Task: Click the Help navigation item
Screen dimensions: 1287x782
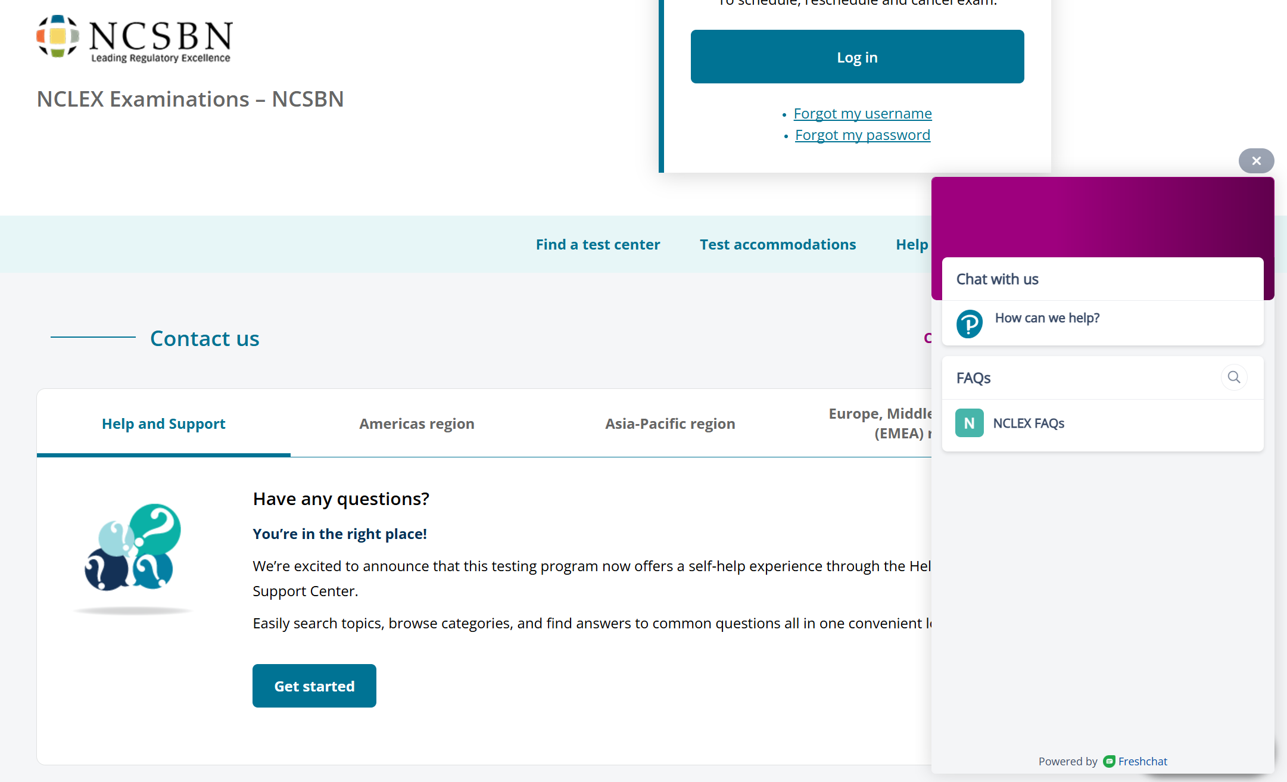Action: 911,245
